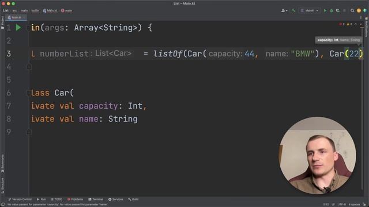Screen dimensions: 369x207
Task: Fold the Car class at line 6
Action: coord(28,93)
